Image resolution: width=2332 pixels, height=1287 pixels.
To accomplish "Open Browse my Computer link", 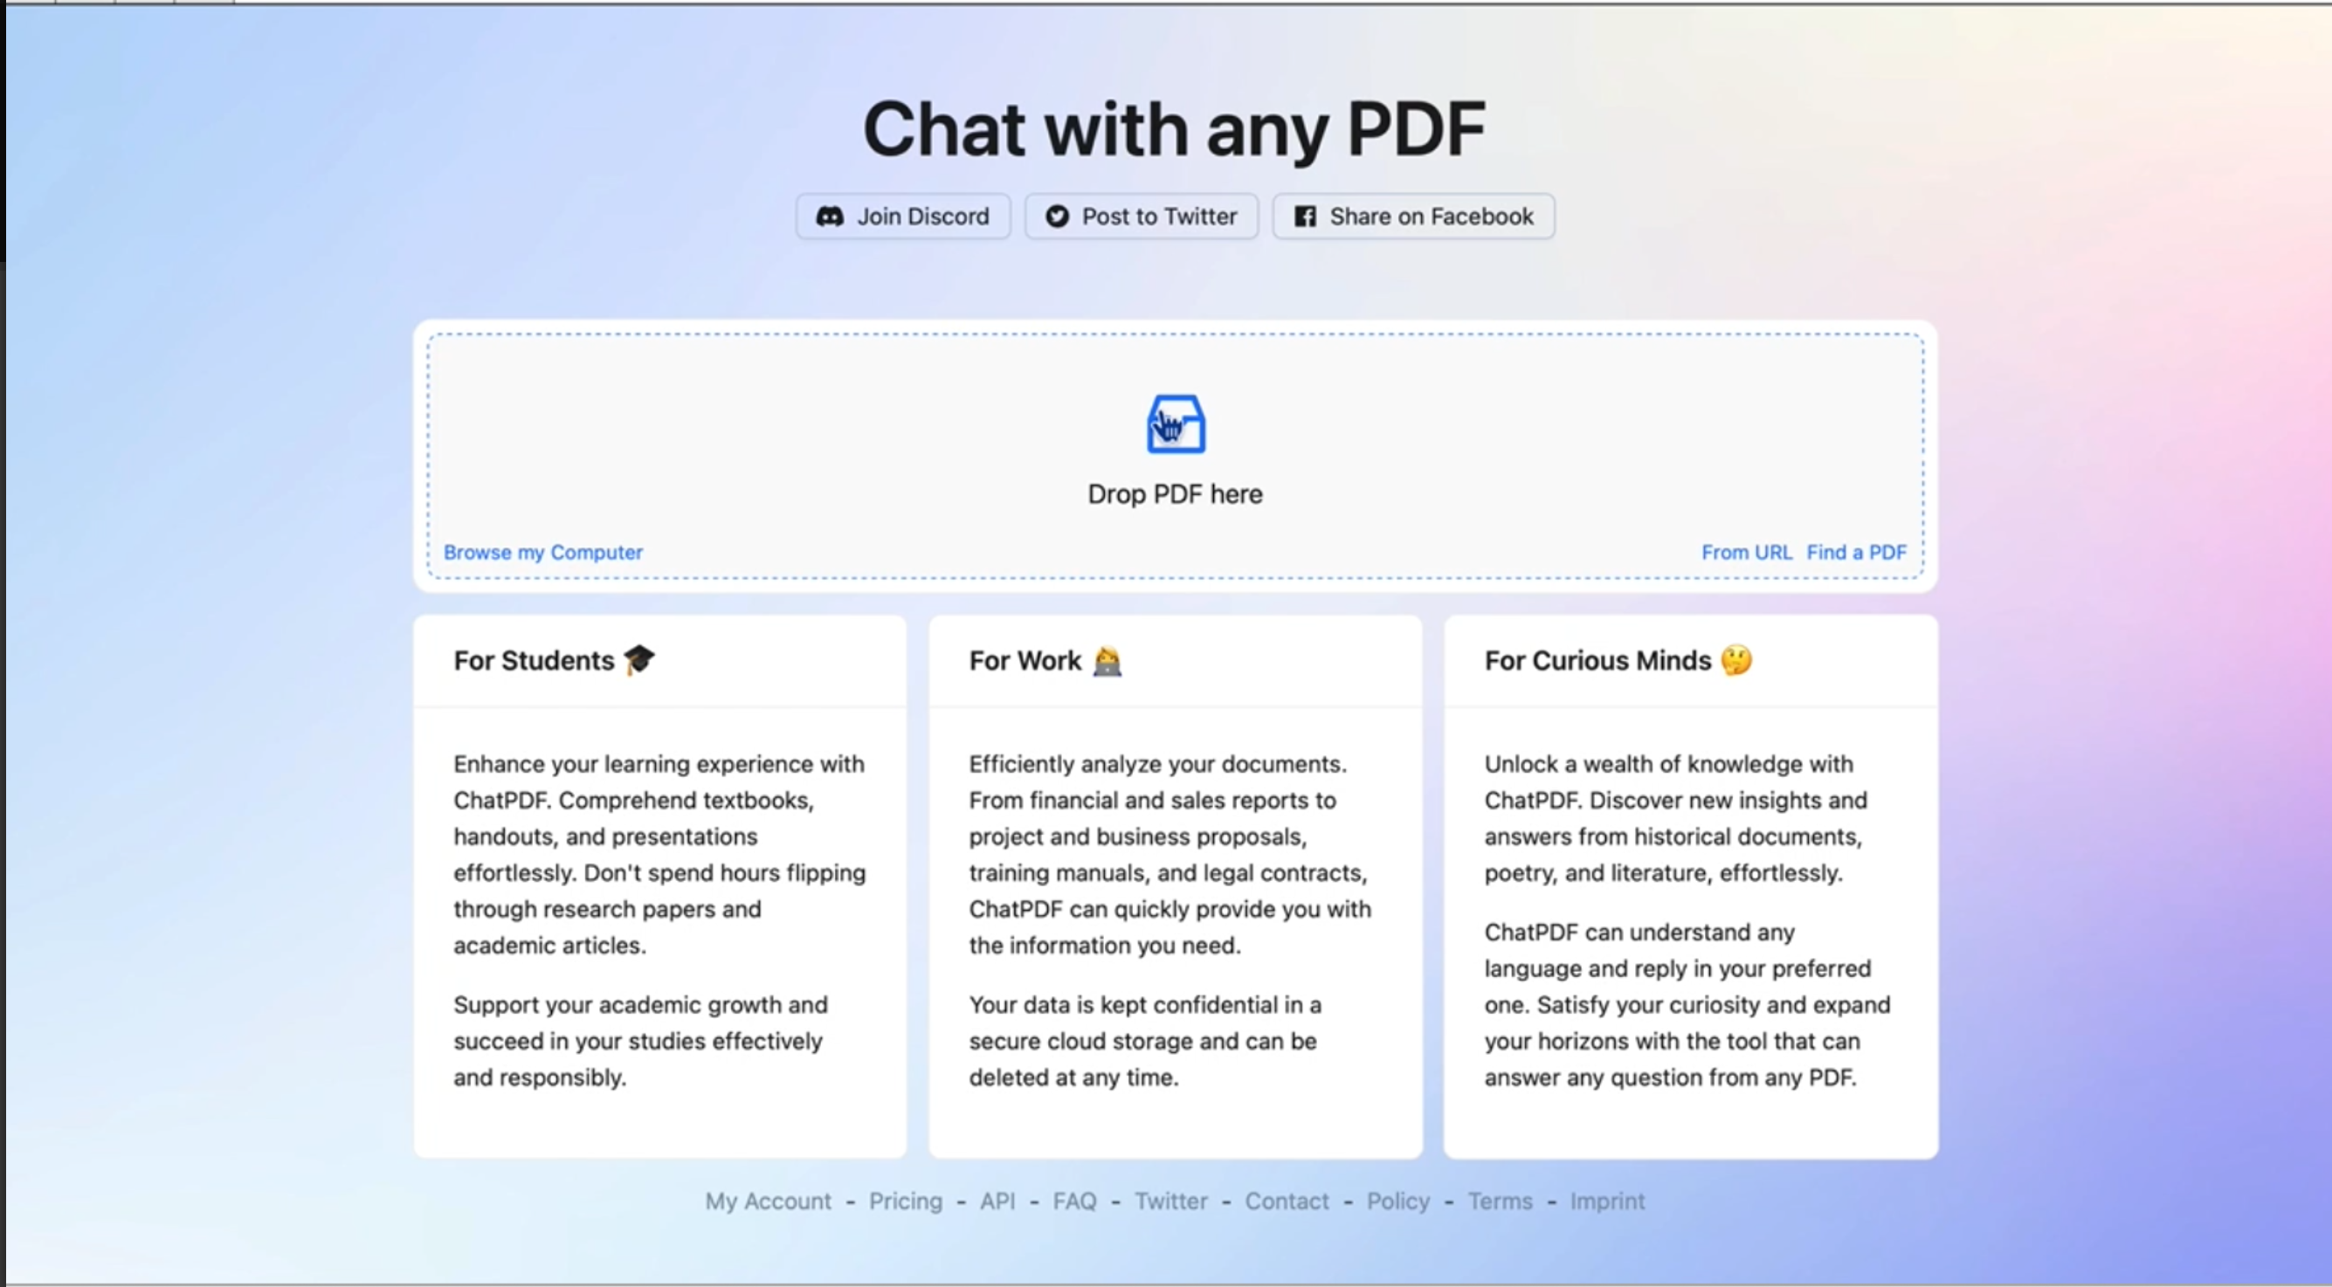I will [542, 552].
